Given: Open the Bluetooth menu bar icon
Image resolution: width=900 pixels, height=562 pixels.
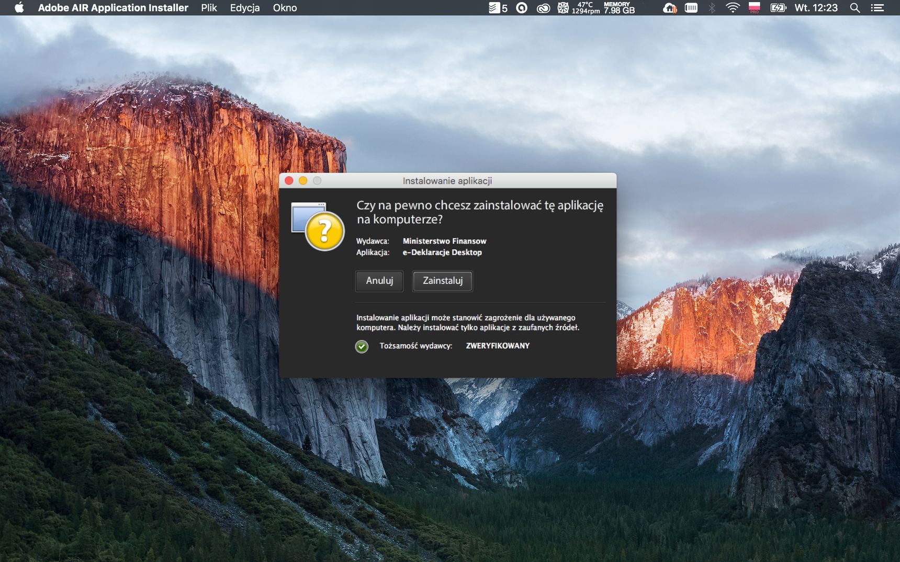Looking at the screenshot, I should tap(712, 8).
